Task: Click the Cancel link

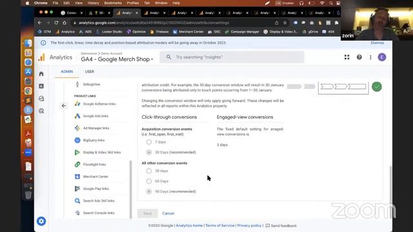Action: tap(168, 213)
